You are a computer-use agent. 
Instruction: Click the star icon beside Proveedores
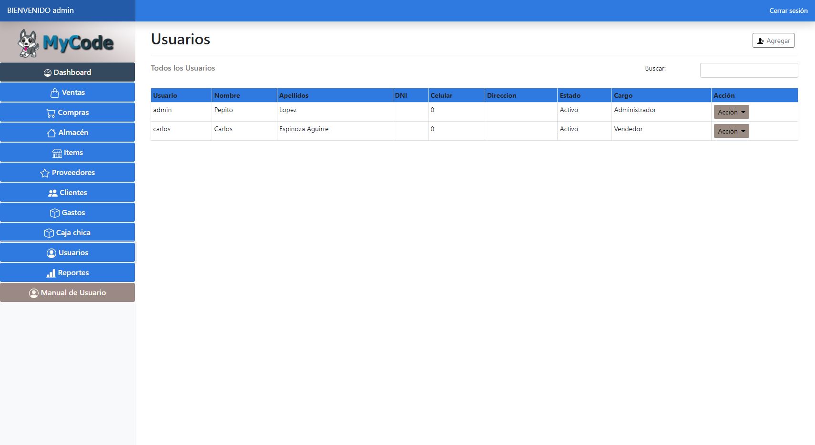click(x=45, y=173)
